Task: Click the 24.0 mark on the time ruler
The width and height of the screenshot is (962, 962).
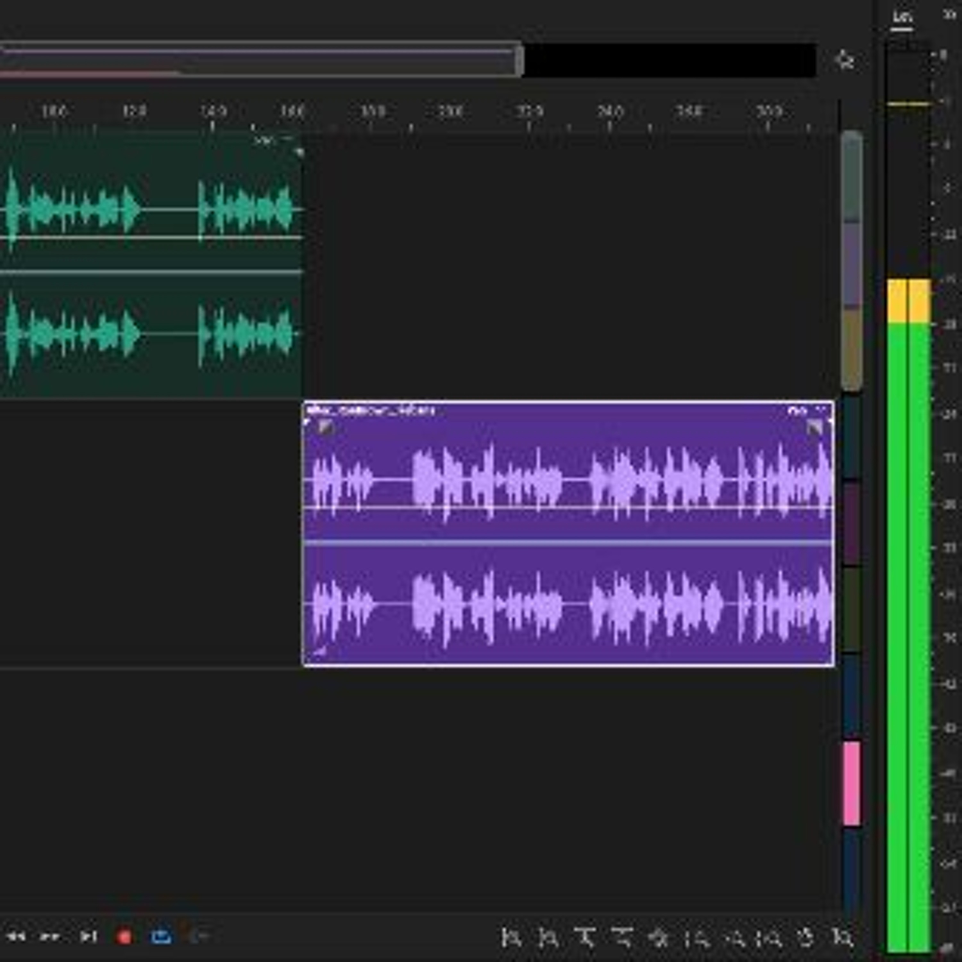Action: pyautogui.click(x=611, y=111)
